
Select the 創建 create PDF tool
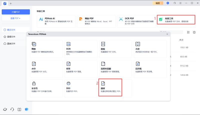(110, 88)
